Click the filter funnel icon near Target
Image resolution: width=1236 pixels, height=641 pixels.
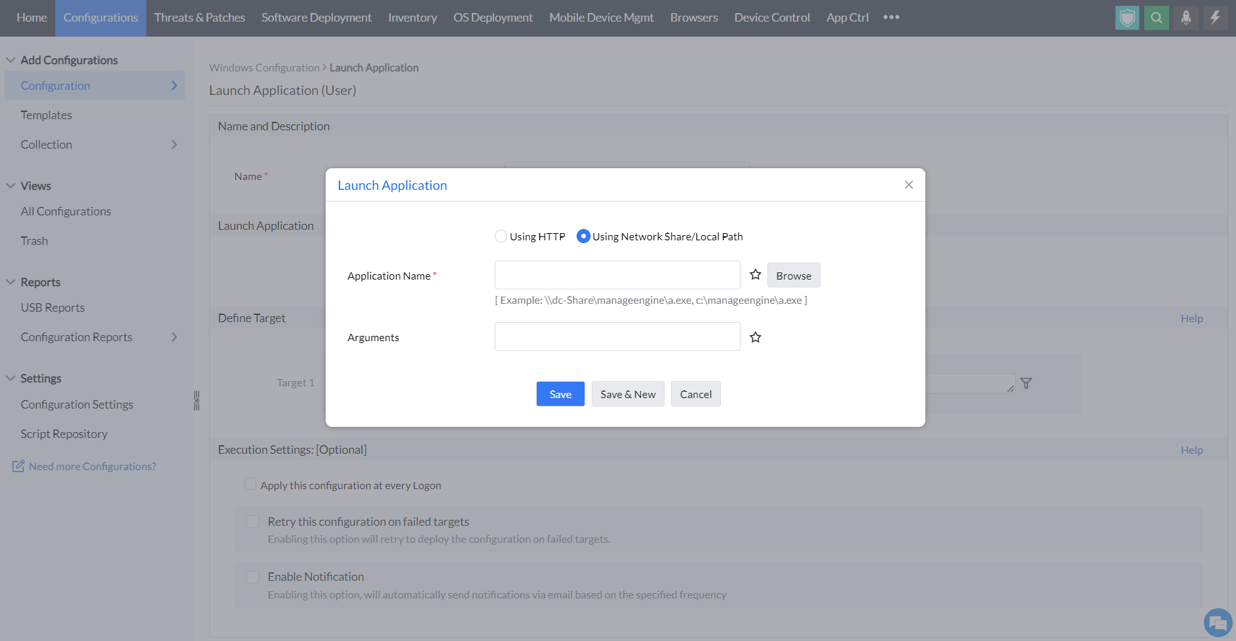[1026, 384]
